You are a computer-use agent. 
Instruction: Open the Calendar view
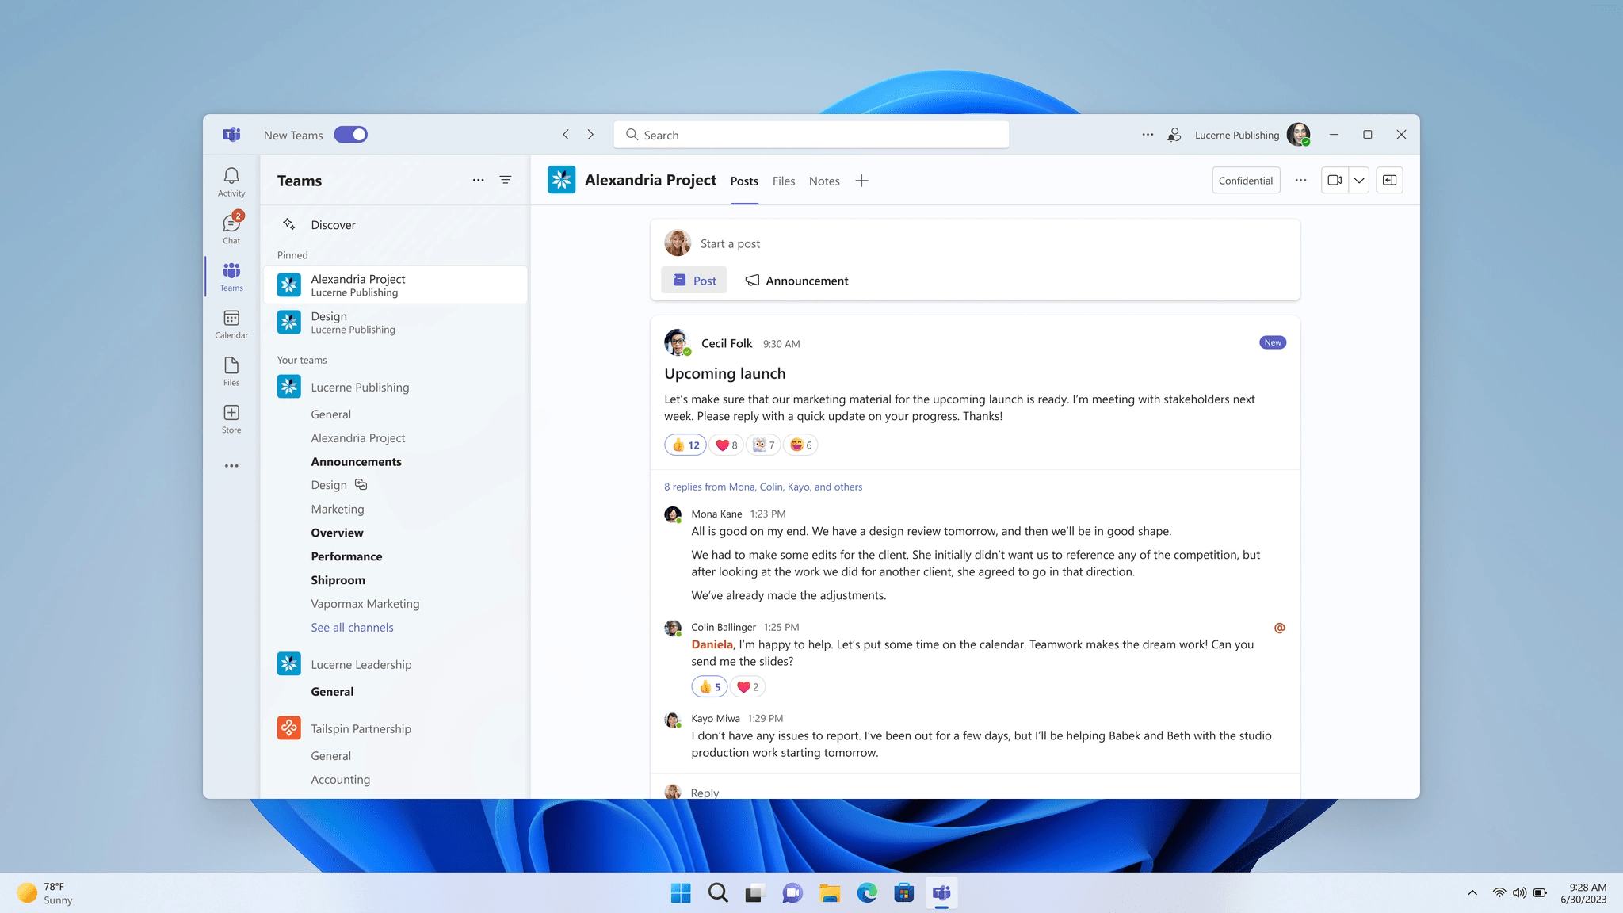click(x=231, y=323)
